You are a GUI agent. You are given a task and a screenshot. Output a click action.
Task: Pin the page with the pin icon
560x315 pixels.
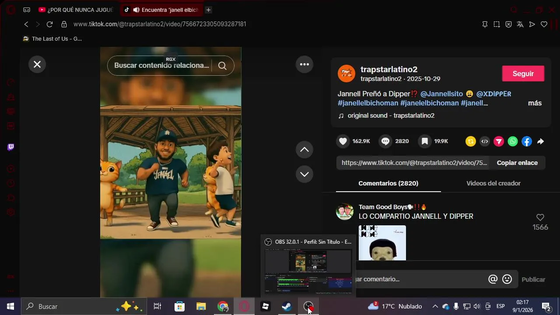tap(485, 24)
